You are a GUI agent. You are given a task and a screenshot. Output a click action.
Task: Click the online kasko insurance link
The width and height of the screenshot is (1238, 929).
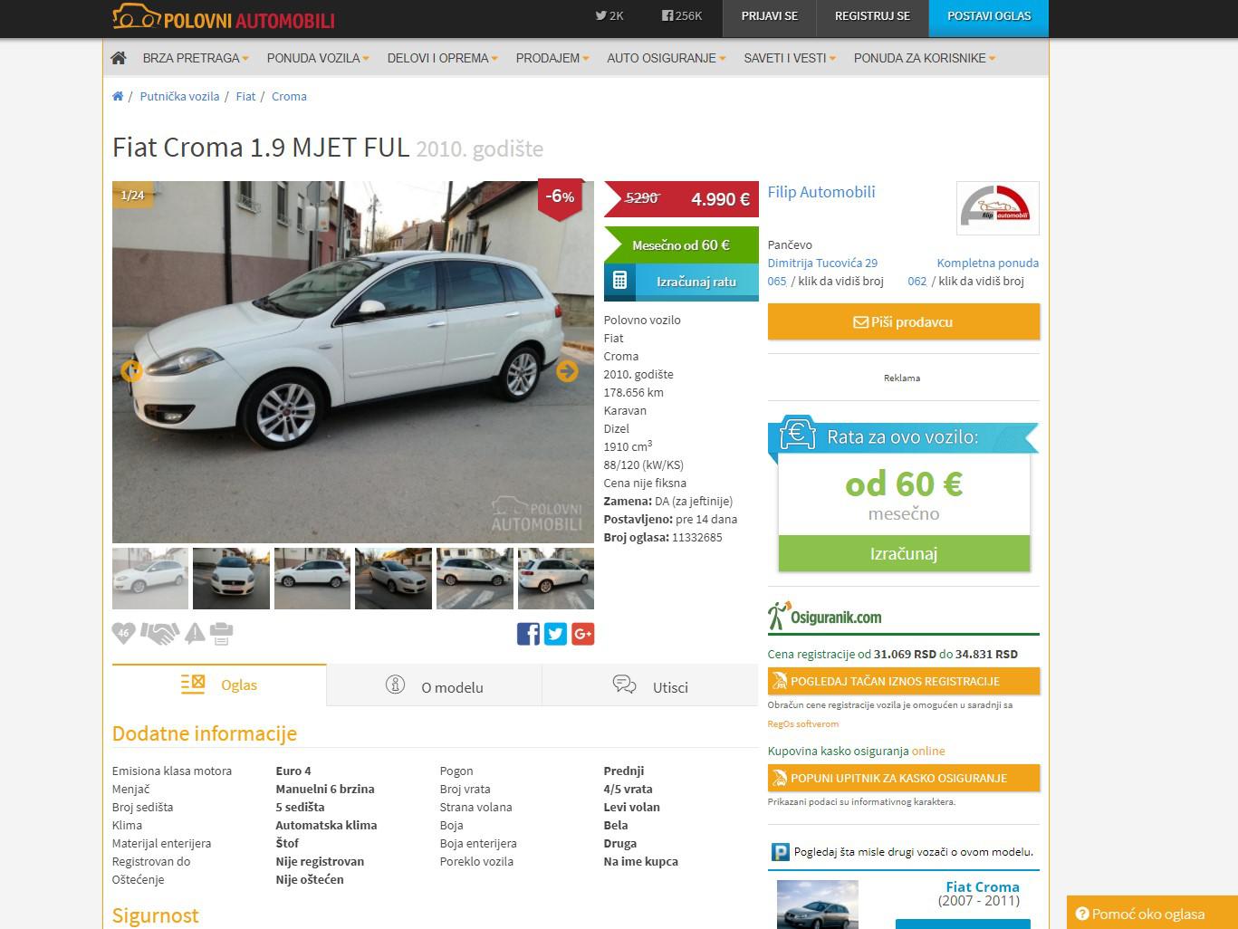point(928,751)
